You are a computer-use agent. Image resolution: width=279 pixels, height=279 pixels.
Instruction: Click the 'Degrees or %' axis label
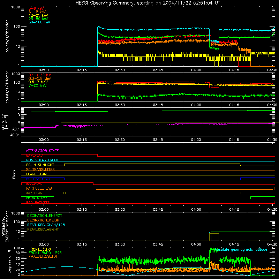[x=9, y=261]
